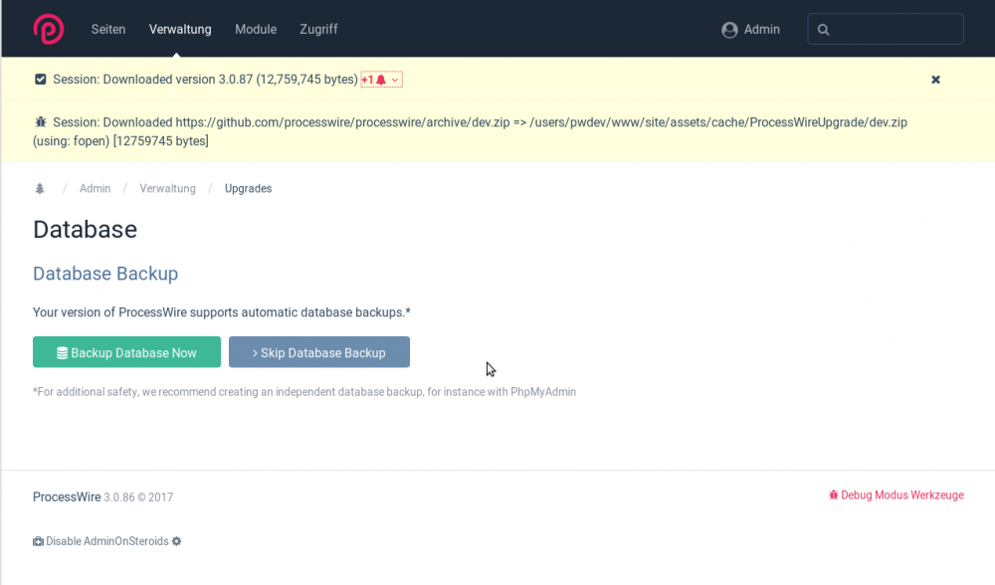Click the tree home icon in breadcrumbs

pos(40,189)
